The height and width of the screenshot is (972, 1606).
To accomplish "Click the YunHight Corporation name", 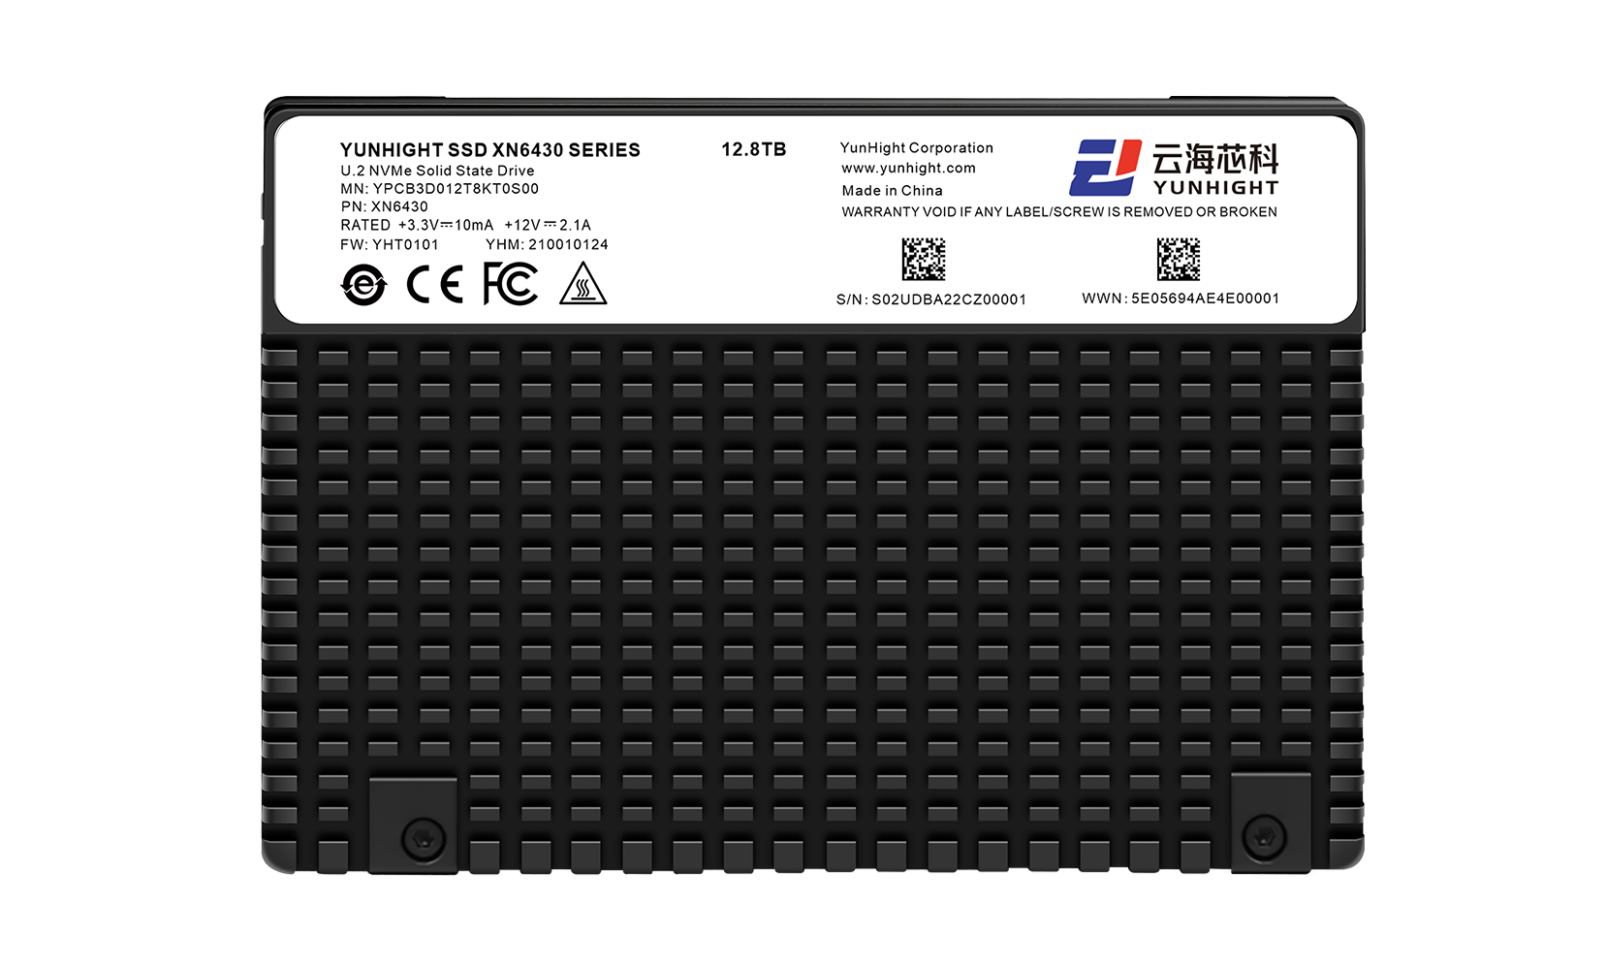I will point(917,147).
